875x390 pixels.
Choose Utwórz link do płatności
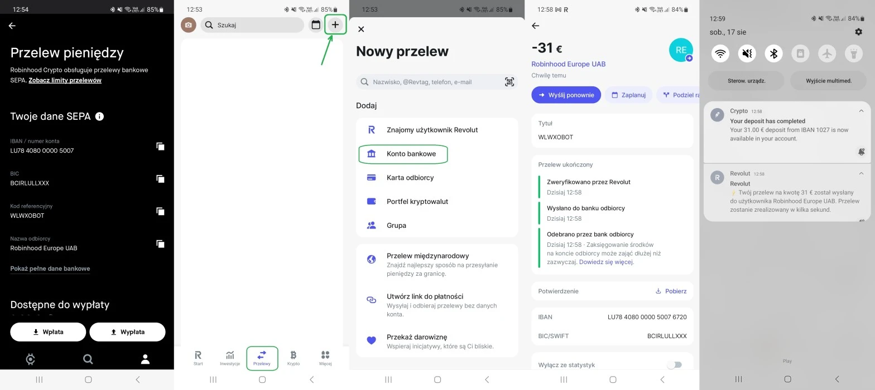point(437,305)
